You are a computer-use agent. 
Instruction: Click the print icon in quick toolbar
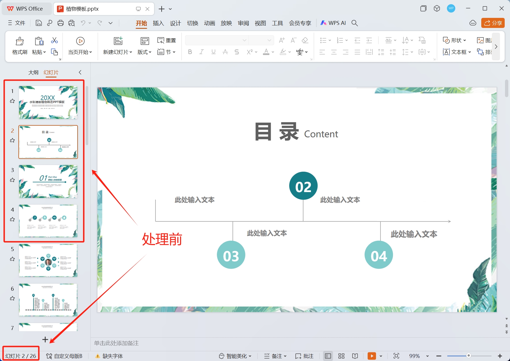click(x=61, y=23)
